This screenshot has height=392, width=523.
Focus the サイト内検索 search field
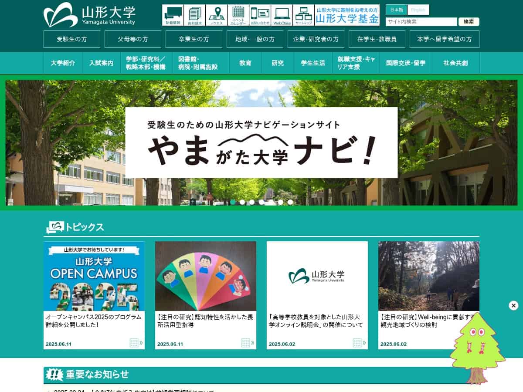421,22
